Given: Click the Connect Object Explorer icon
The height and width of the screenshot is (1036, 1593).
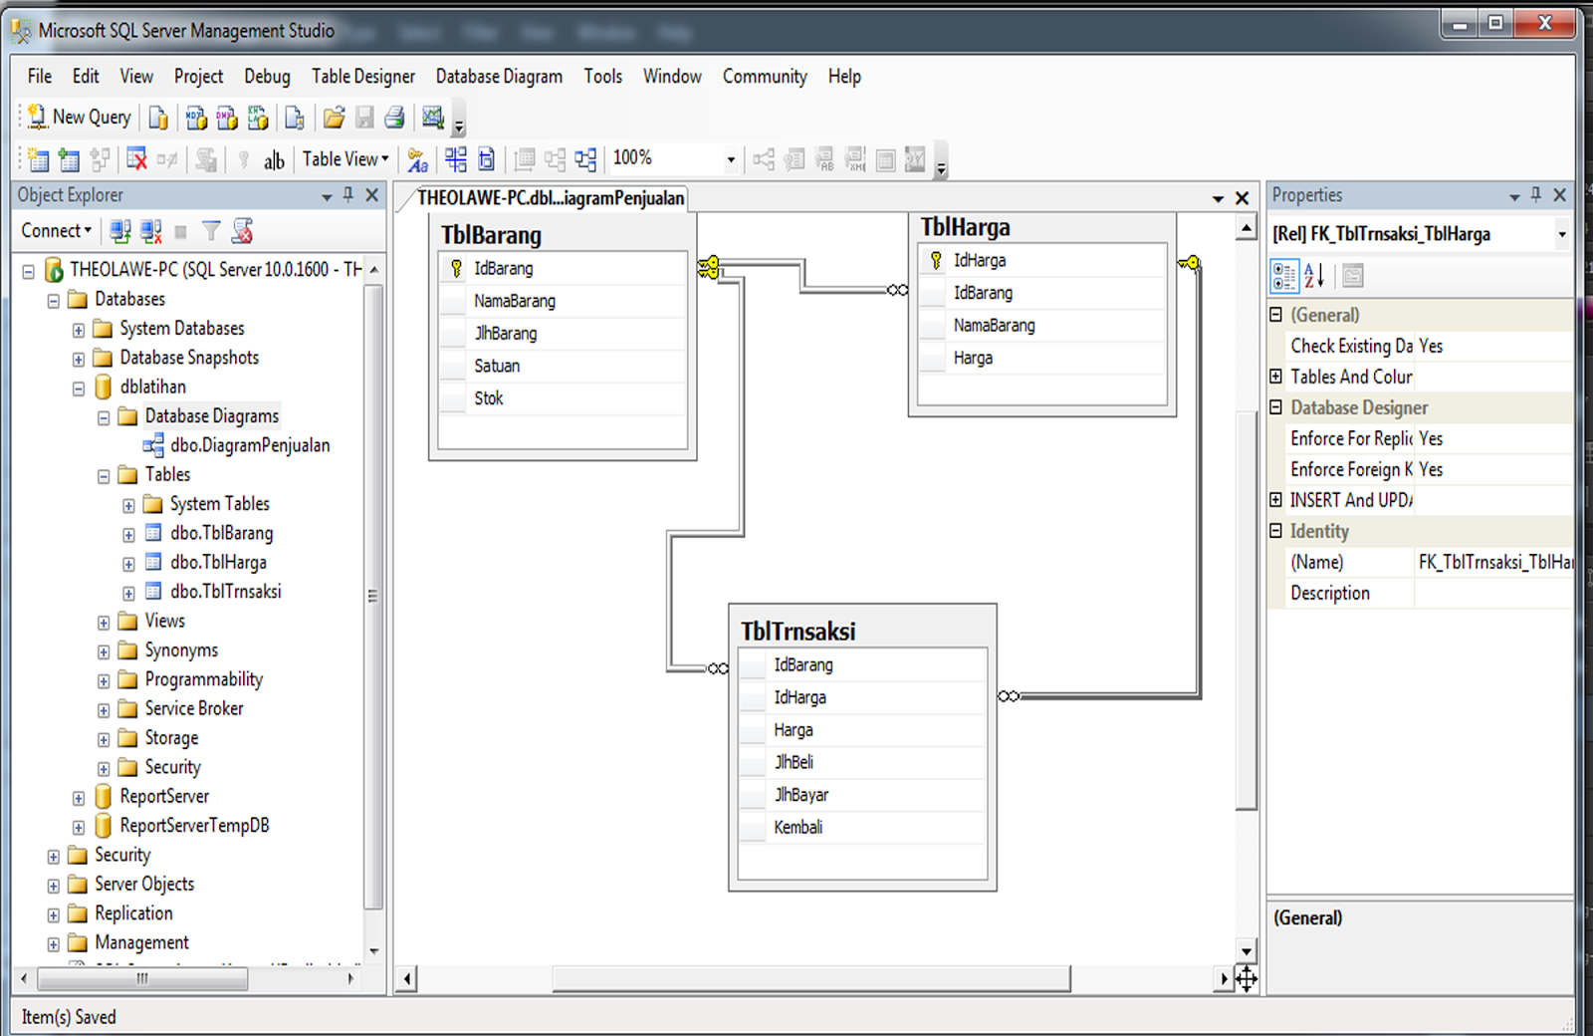Looking at the screenshot, I should click(x=120, y=232).
